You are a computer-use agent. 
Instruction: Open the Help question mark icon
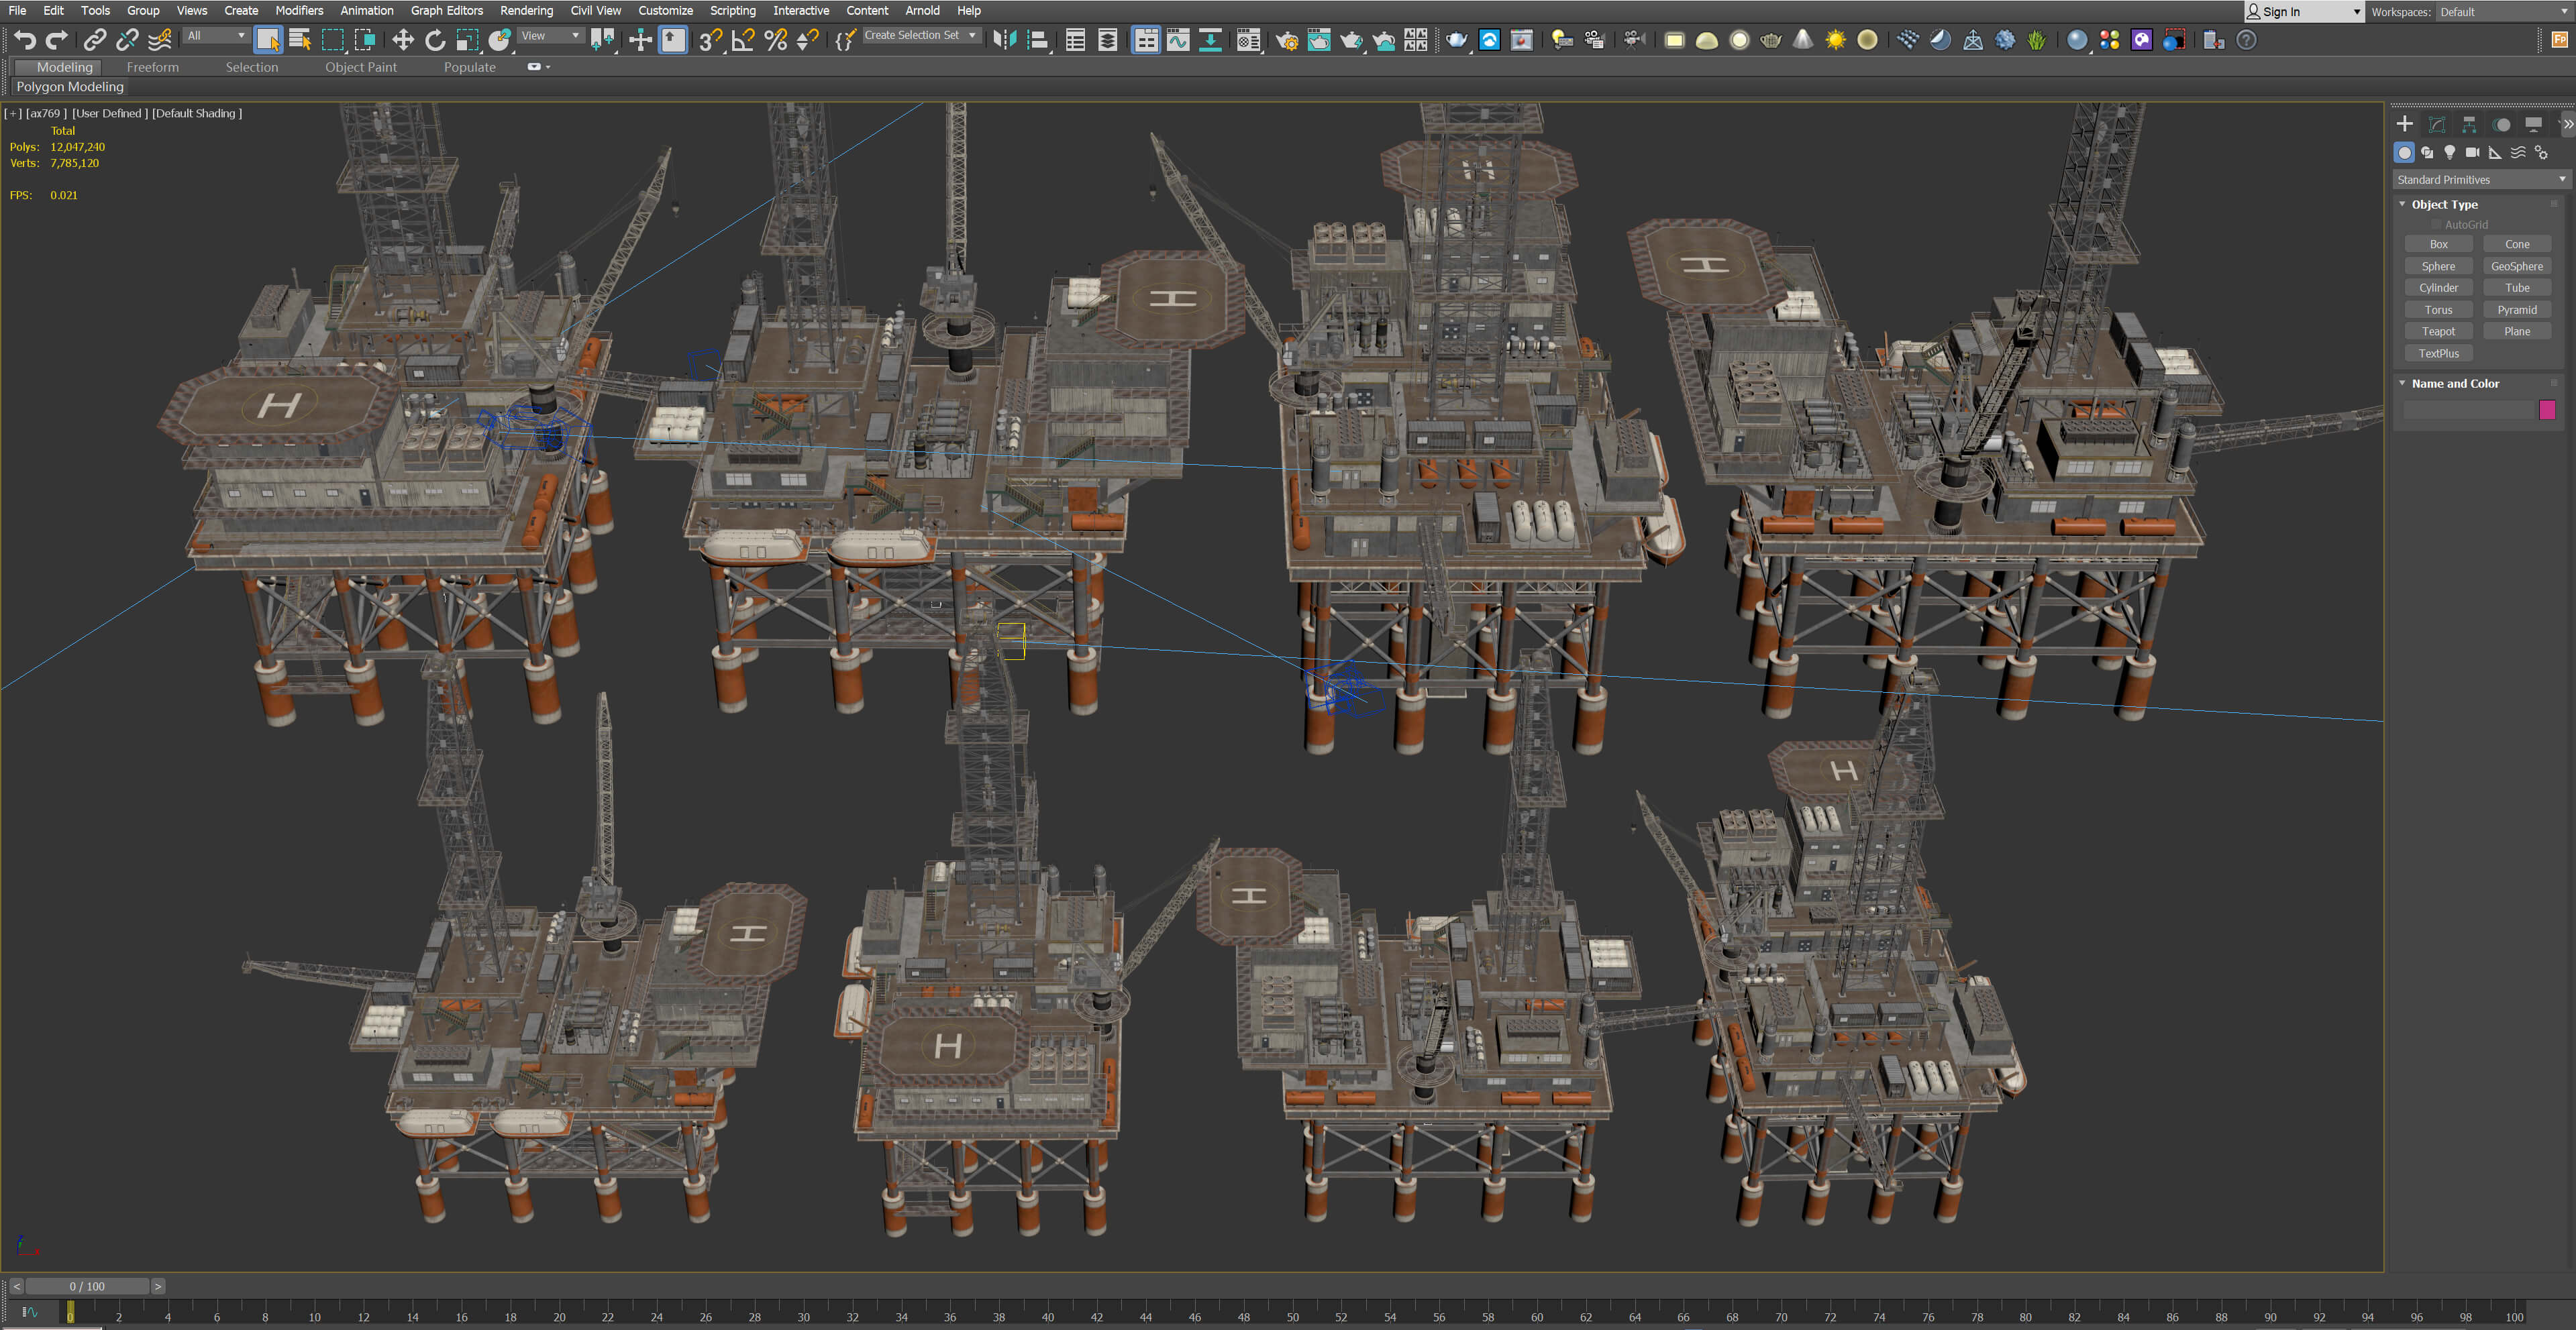pos(2246,40)
